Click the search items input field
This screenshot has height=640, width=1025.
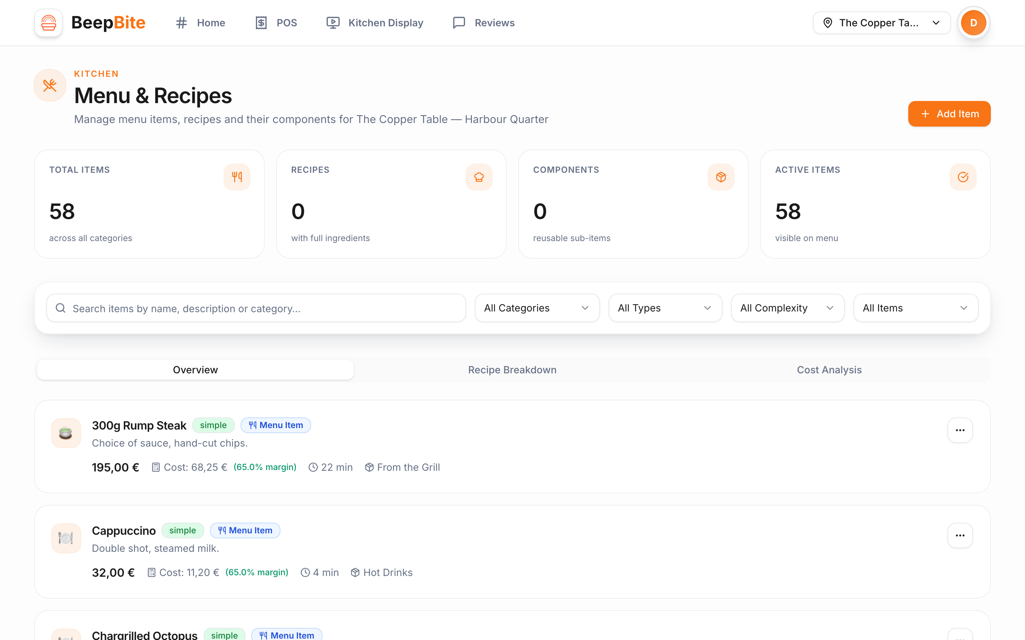click(x=256, y=308)
